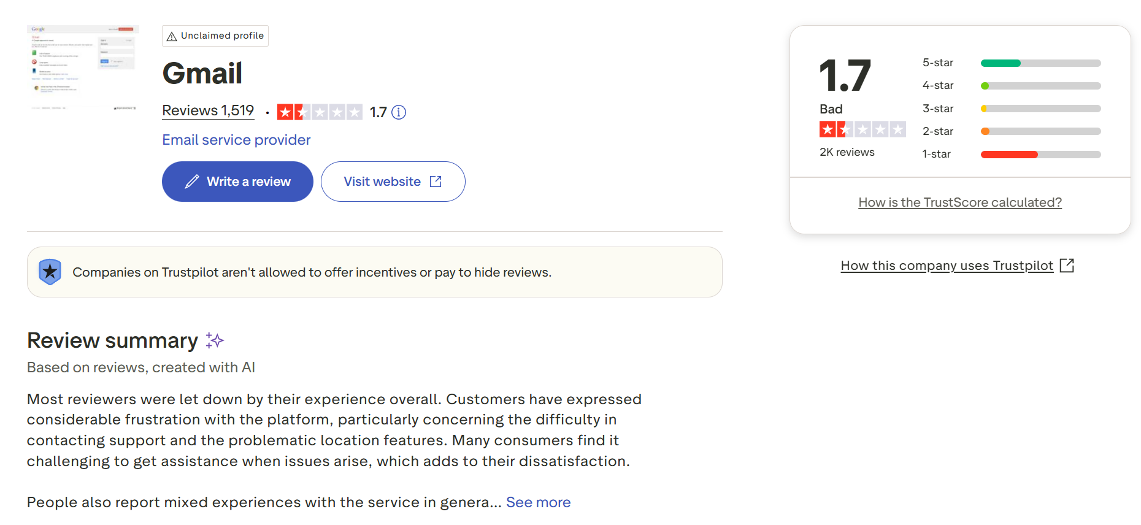
Task: Click the warning icon on Unclaimed profile badge
Action: click(x=172, y=36)
